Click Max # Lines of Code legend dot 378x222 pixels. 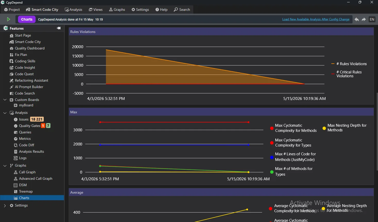(x=272, y=157)
